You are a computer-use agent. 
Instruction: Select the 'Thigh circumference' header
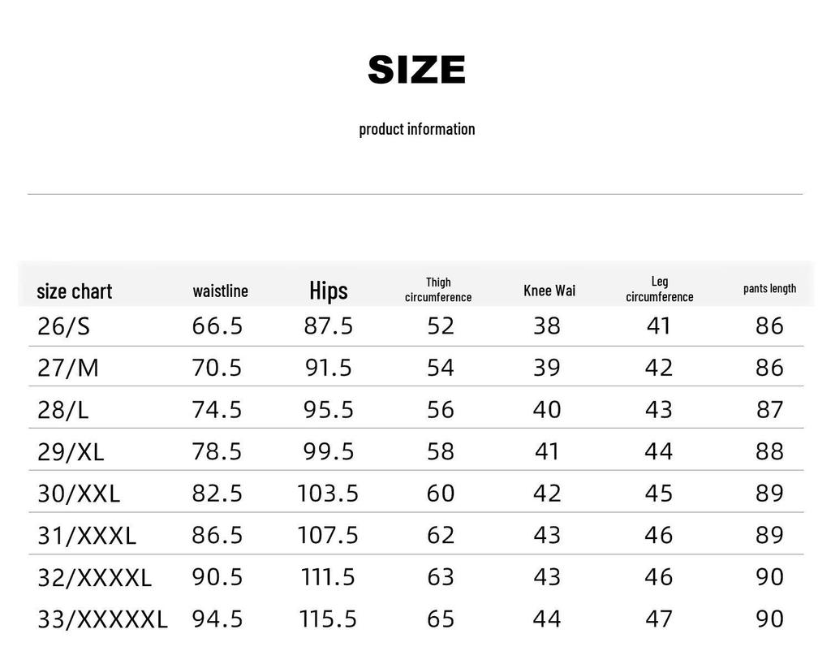coord(438,290)
